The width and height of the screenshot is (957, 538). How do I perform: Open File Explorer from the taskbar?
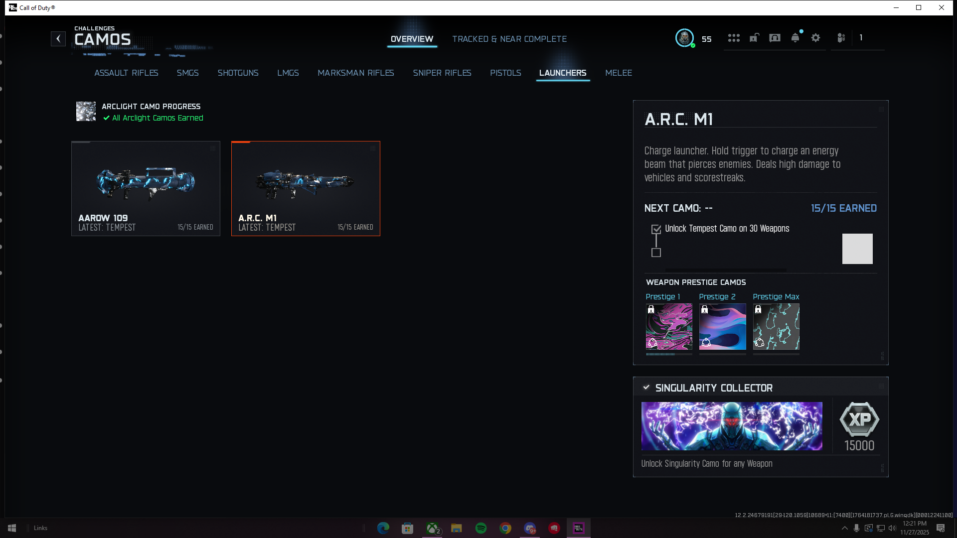(457, 528)
